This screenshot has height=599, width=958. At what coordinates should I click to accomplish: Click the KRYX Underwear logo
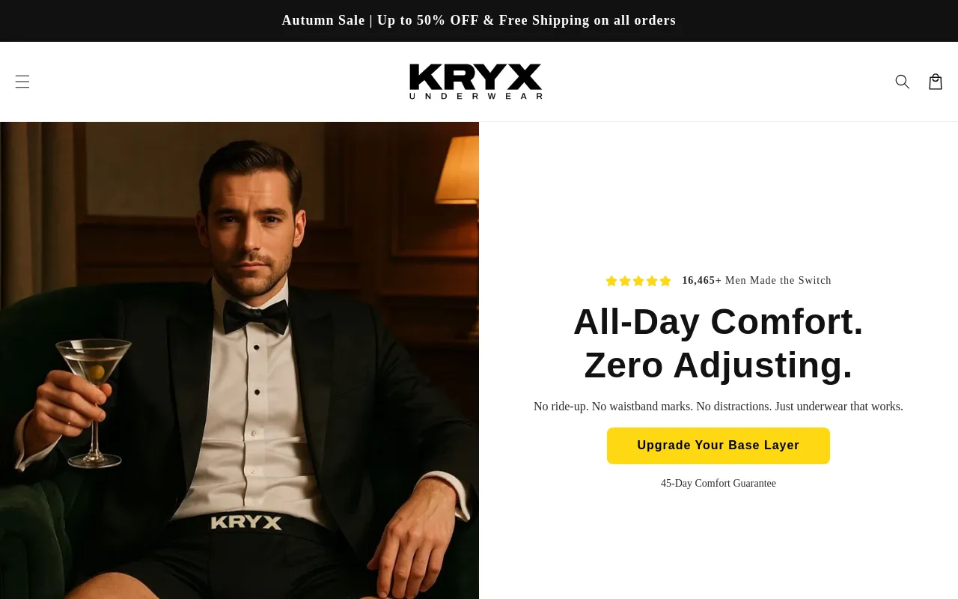click(476, 82)
